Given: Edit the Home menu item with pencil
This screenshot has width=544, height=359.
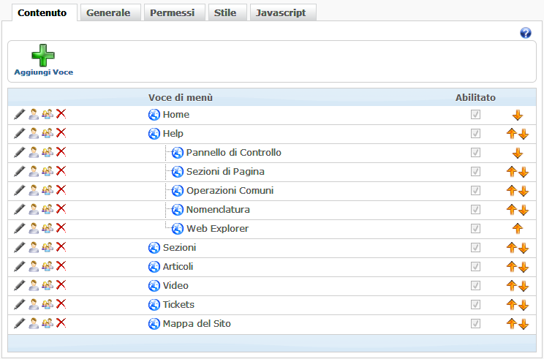Looking at the screenshot, I should (x=20, y=114).
